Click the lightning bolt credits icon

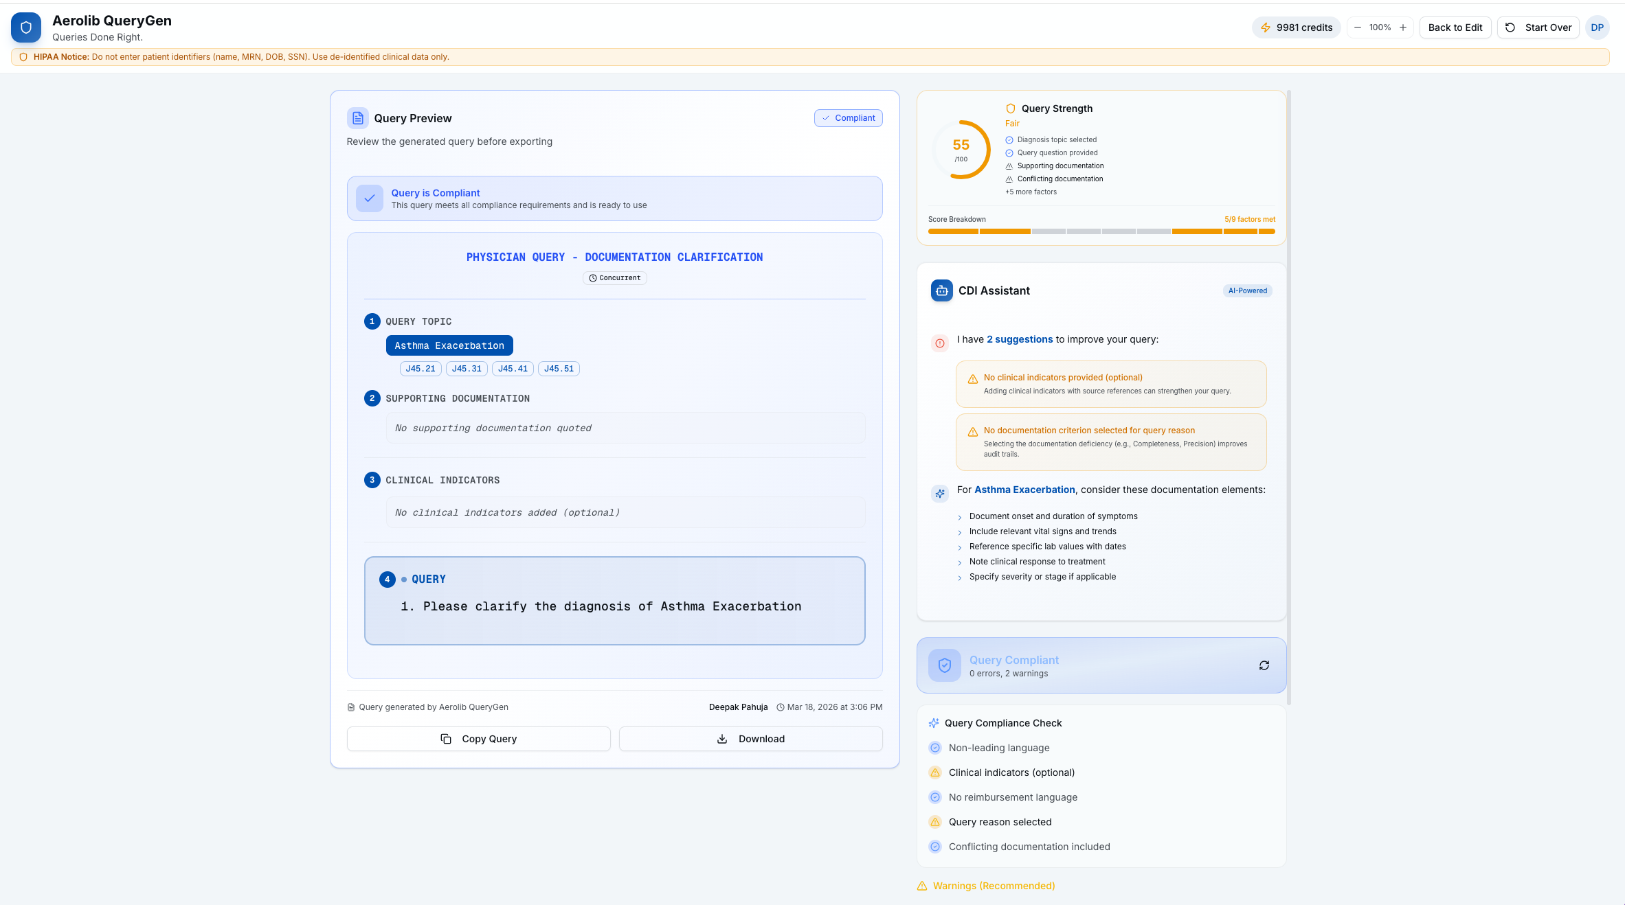click(1265, 27)
